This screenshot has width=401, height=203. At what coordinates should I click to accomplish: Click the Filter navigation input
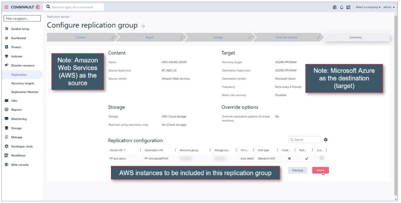[22, 18]
